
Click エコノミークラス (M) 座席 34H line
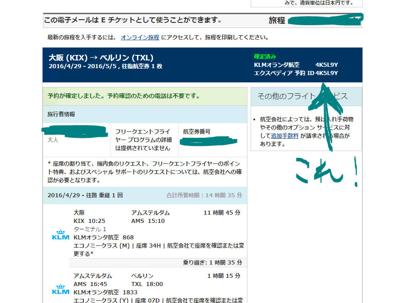159,250
